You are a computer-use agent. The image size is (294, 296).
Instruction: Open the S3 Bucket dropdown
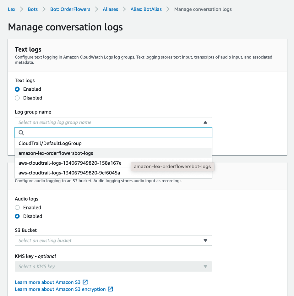pos(113,241)
